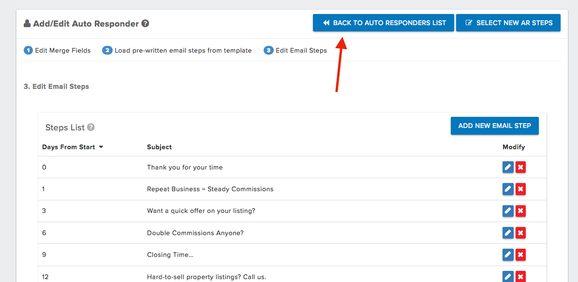
Task: Delete the "Closing Time..." step
Action: click(x=520, y=254)
